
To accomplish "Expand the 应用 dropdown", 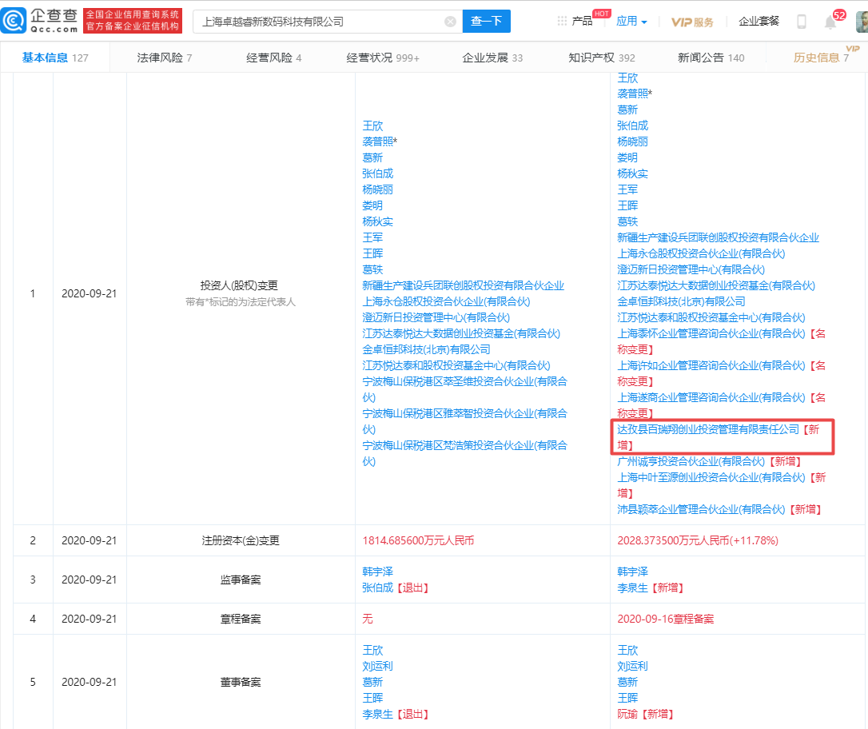I will point(631,22).
